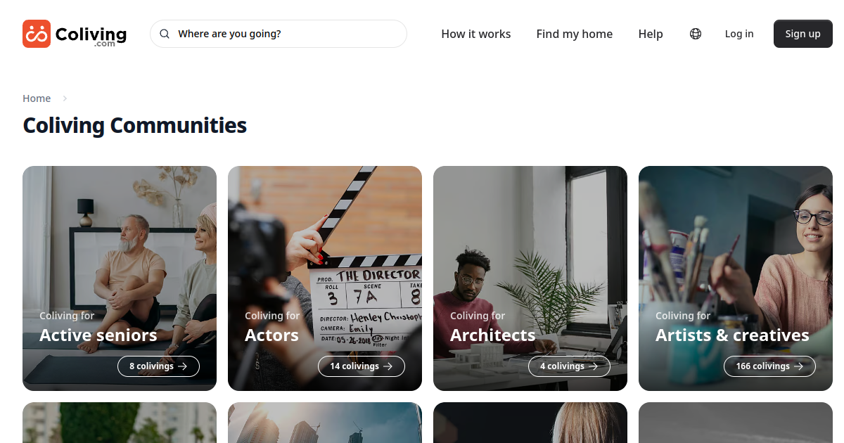Image resolution: width=844 pixels, height=443 pixels.
Task: Click the breadcrumb chevron after Home
Action: [x=65, y=98]
